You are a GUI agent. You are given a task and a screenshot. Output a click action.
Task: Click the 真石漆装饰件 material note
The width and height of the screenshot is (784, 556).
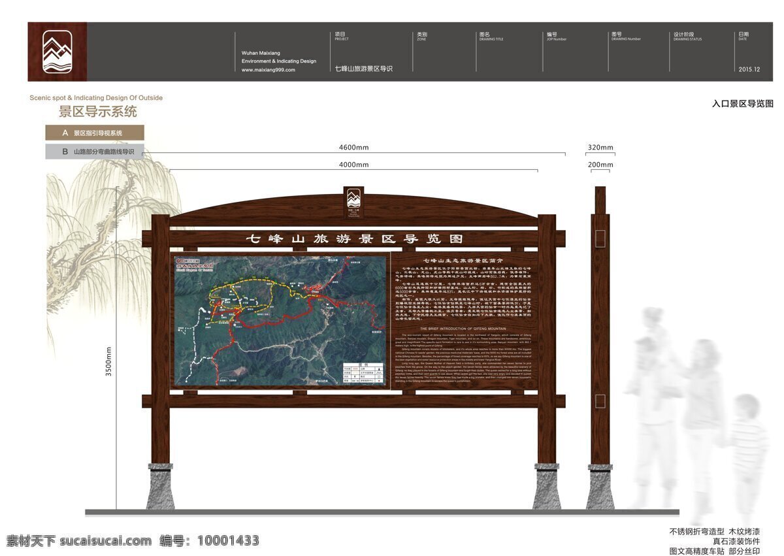coord(736,542)
